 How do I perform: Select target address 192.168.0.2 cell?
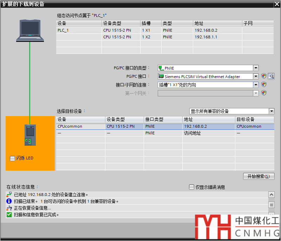(x=209, y=126)
